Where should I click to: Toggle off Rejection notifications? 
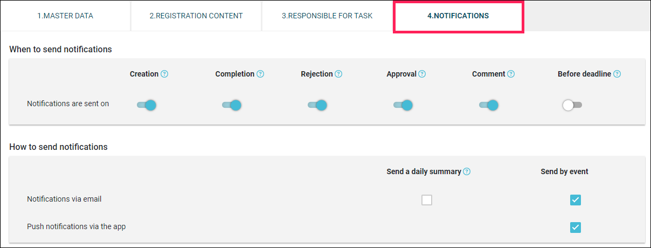317,105
